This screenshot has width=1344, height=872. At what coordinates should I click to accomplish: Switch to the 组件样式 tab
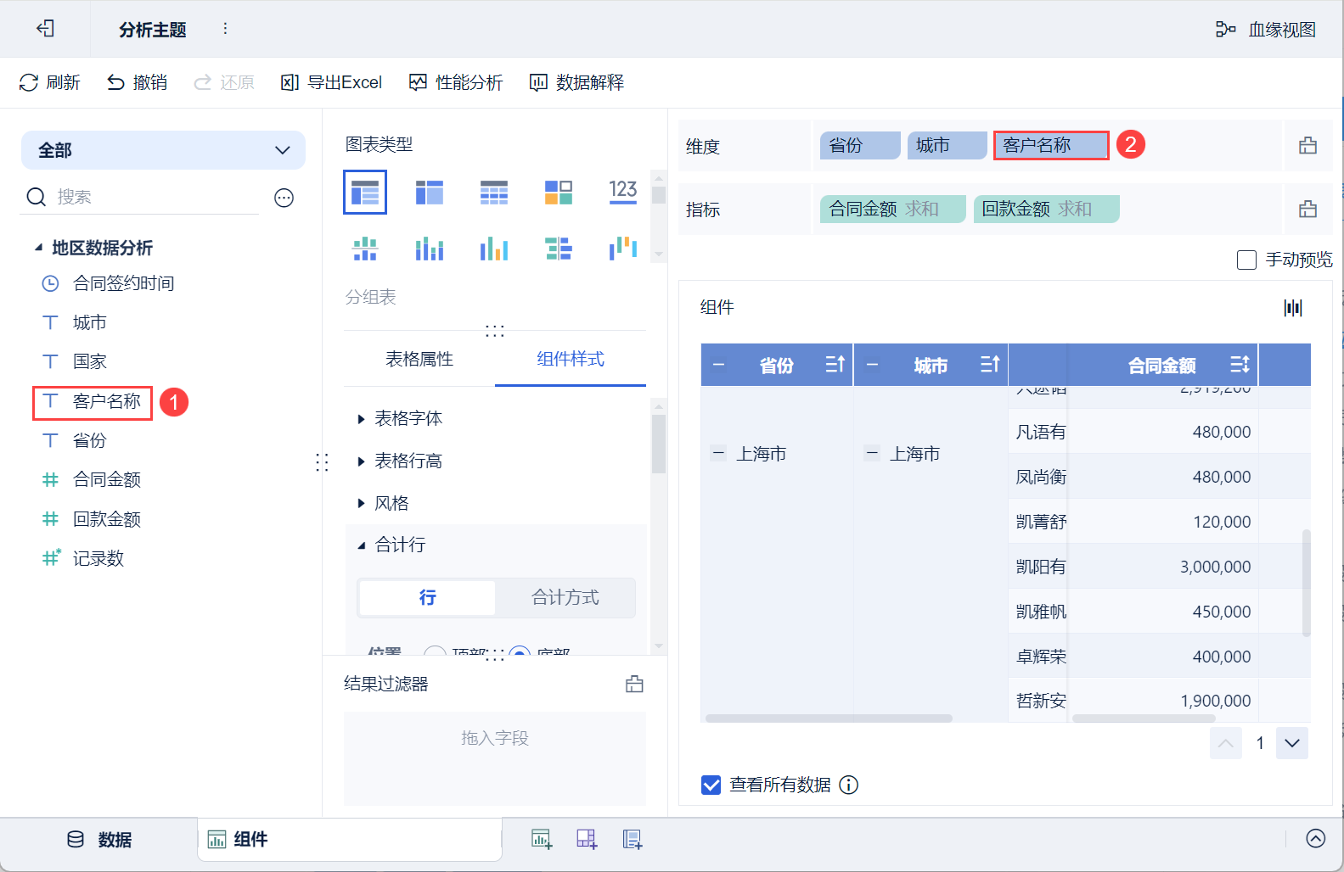[571, 360]
